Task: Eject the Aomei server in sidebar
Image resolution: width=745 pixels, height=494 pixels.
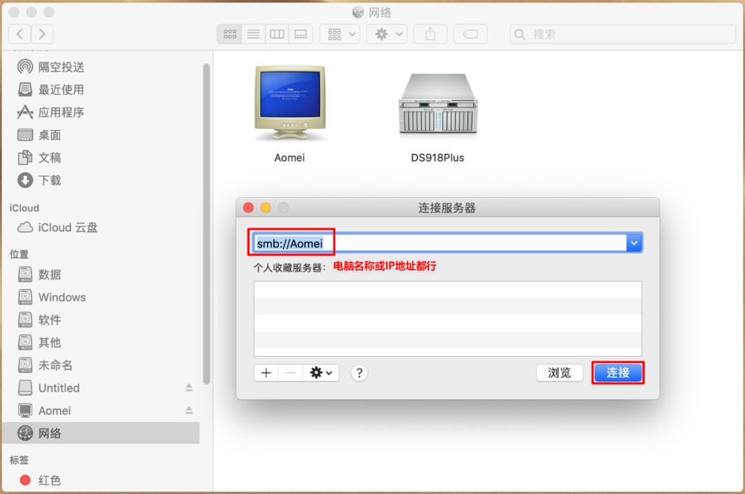Action: click(x=189, y=410)
